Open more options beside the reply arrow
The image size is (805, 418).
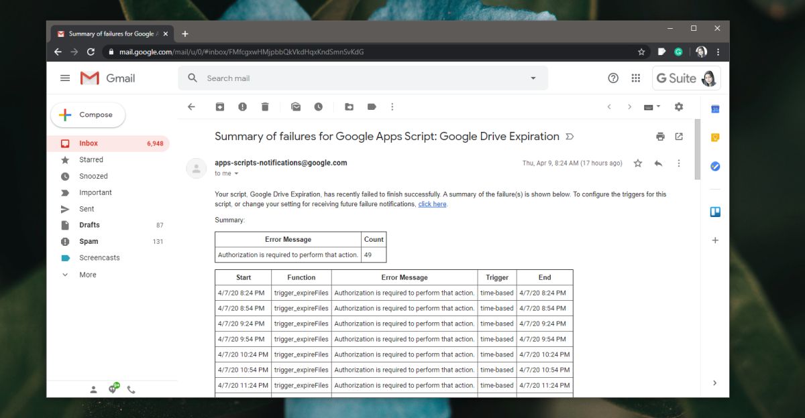(x=679, y=163)
